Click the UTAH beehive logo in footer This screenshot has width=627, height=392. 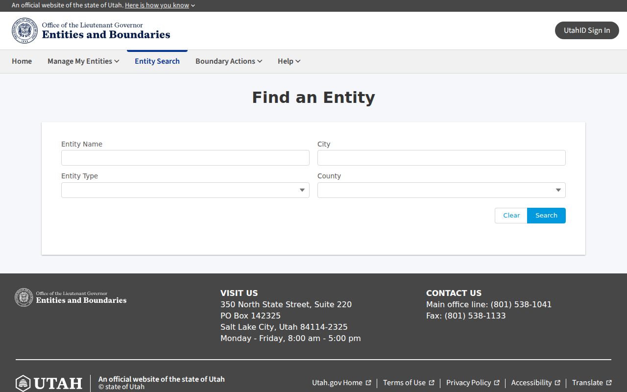tap(49, 383)
